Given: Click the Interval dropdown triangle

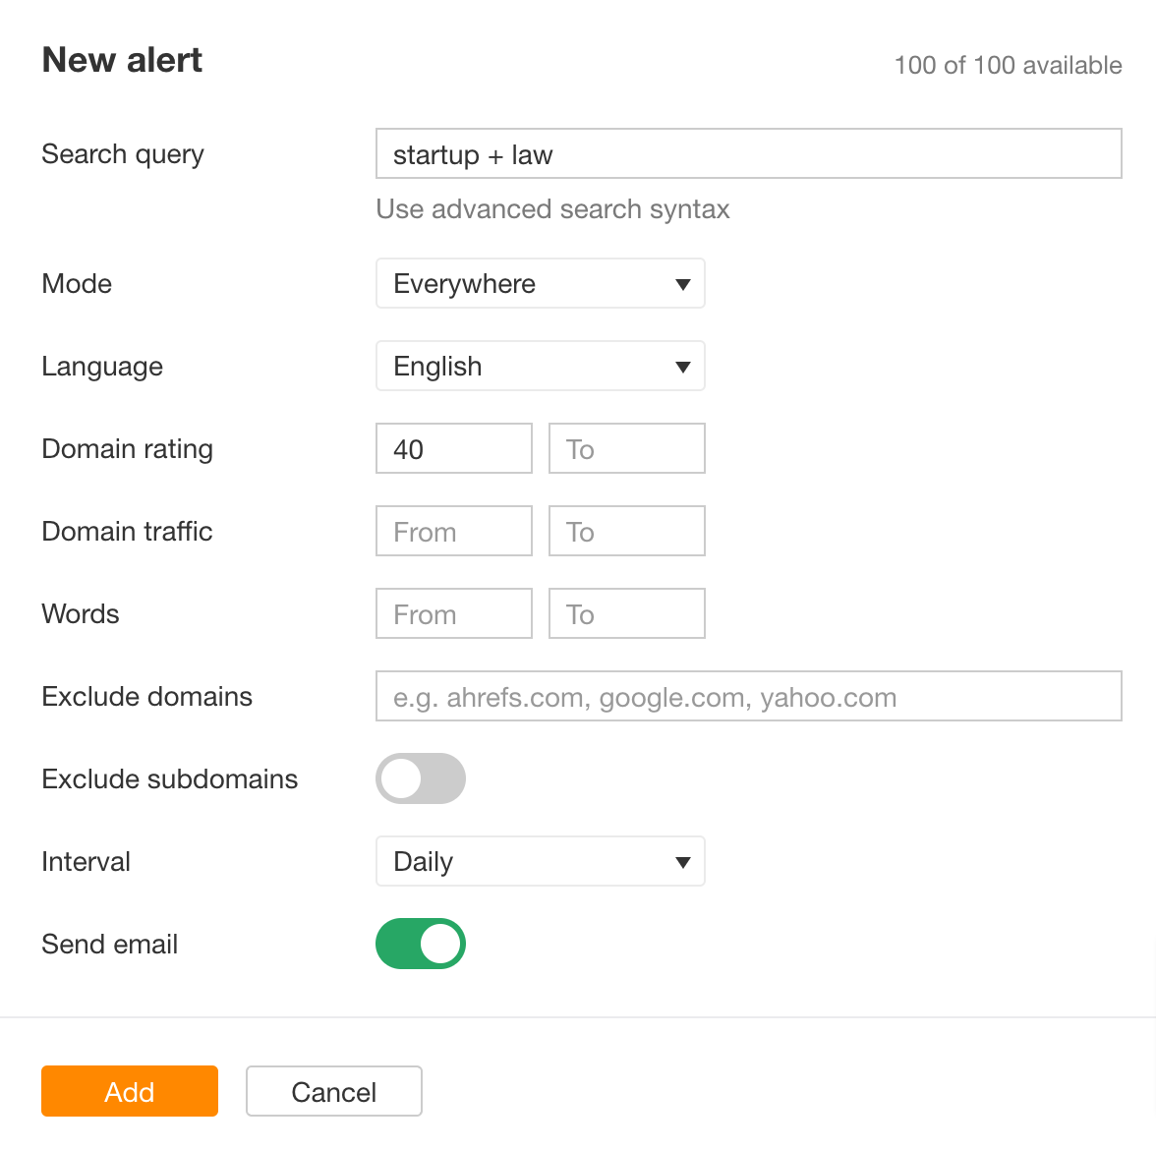Looking at the screenshot, I should (683, 861).
